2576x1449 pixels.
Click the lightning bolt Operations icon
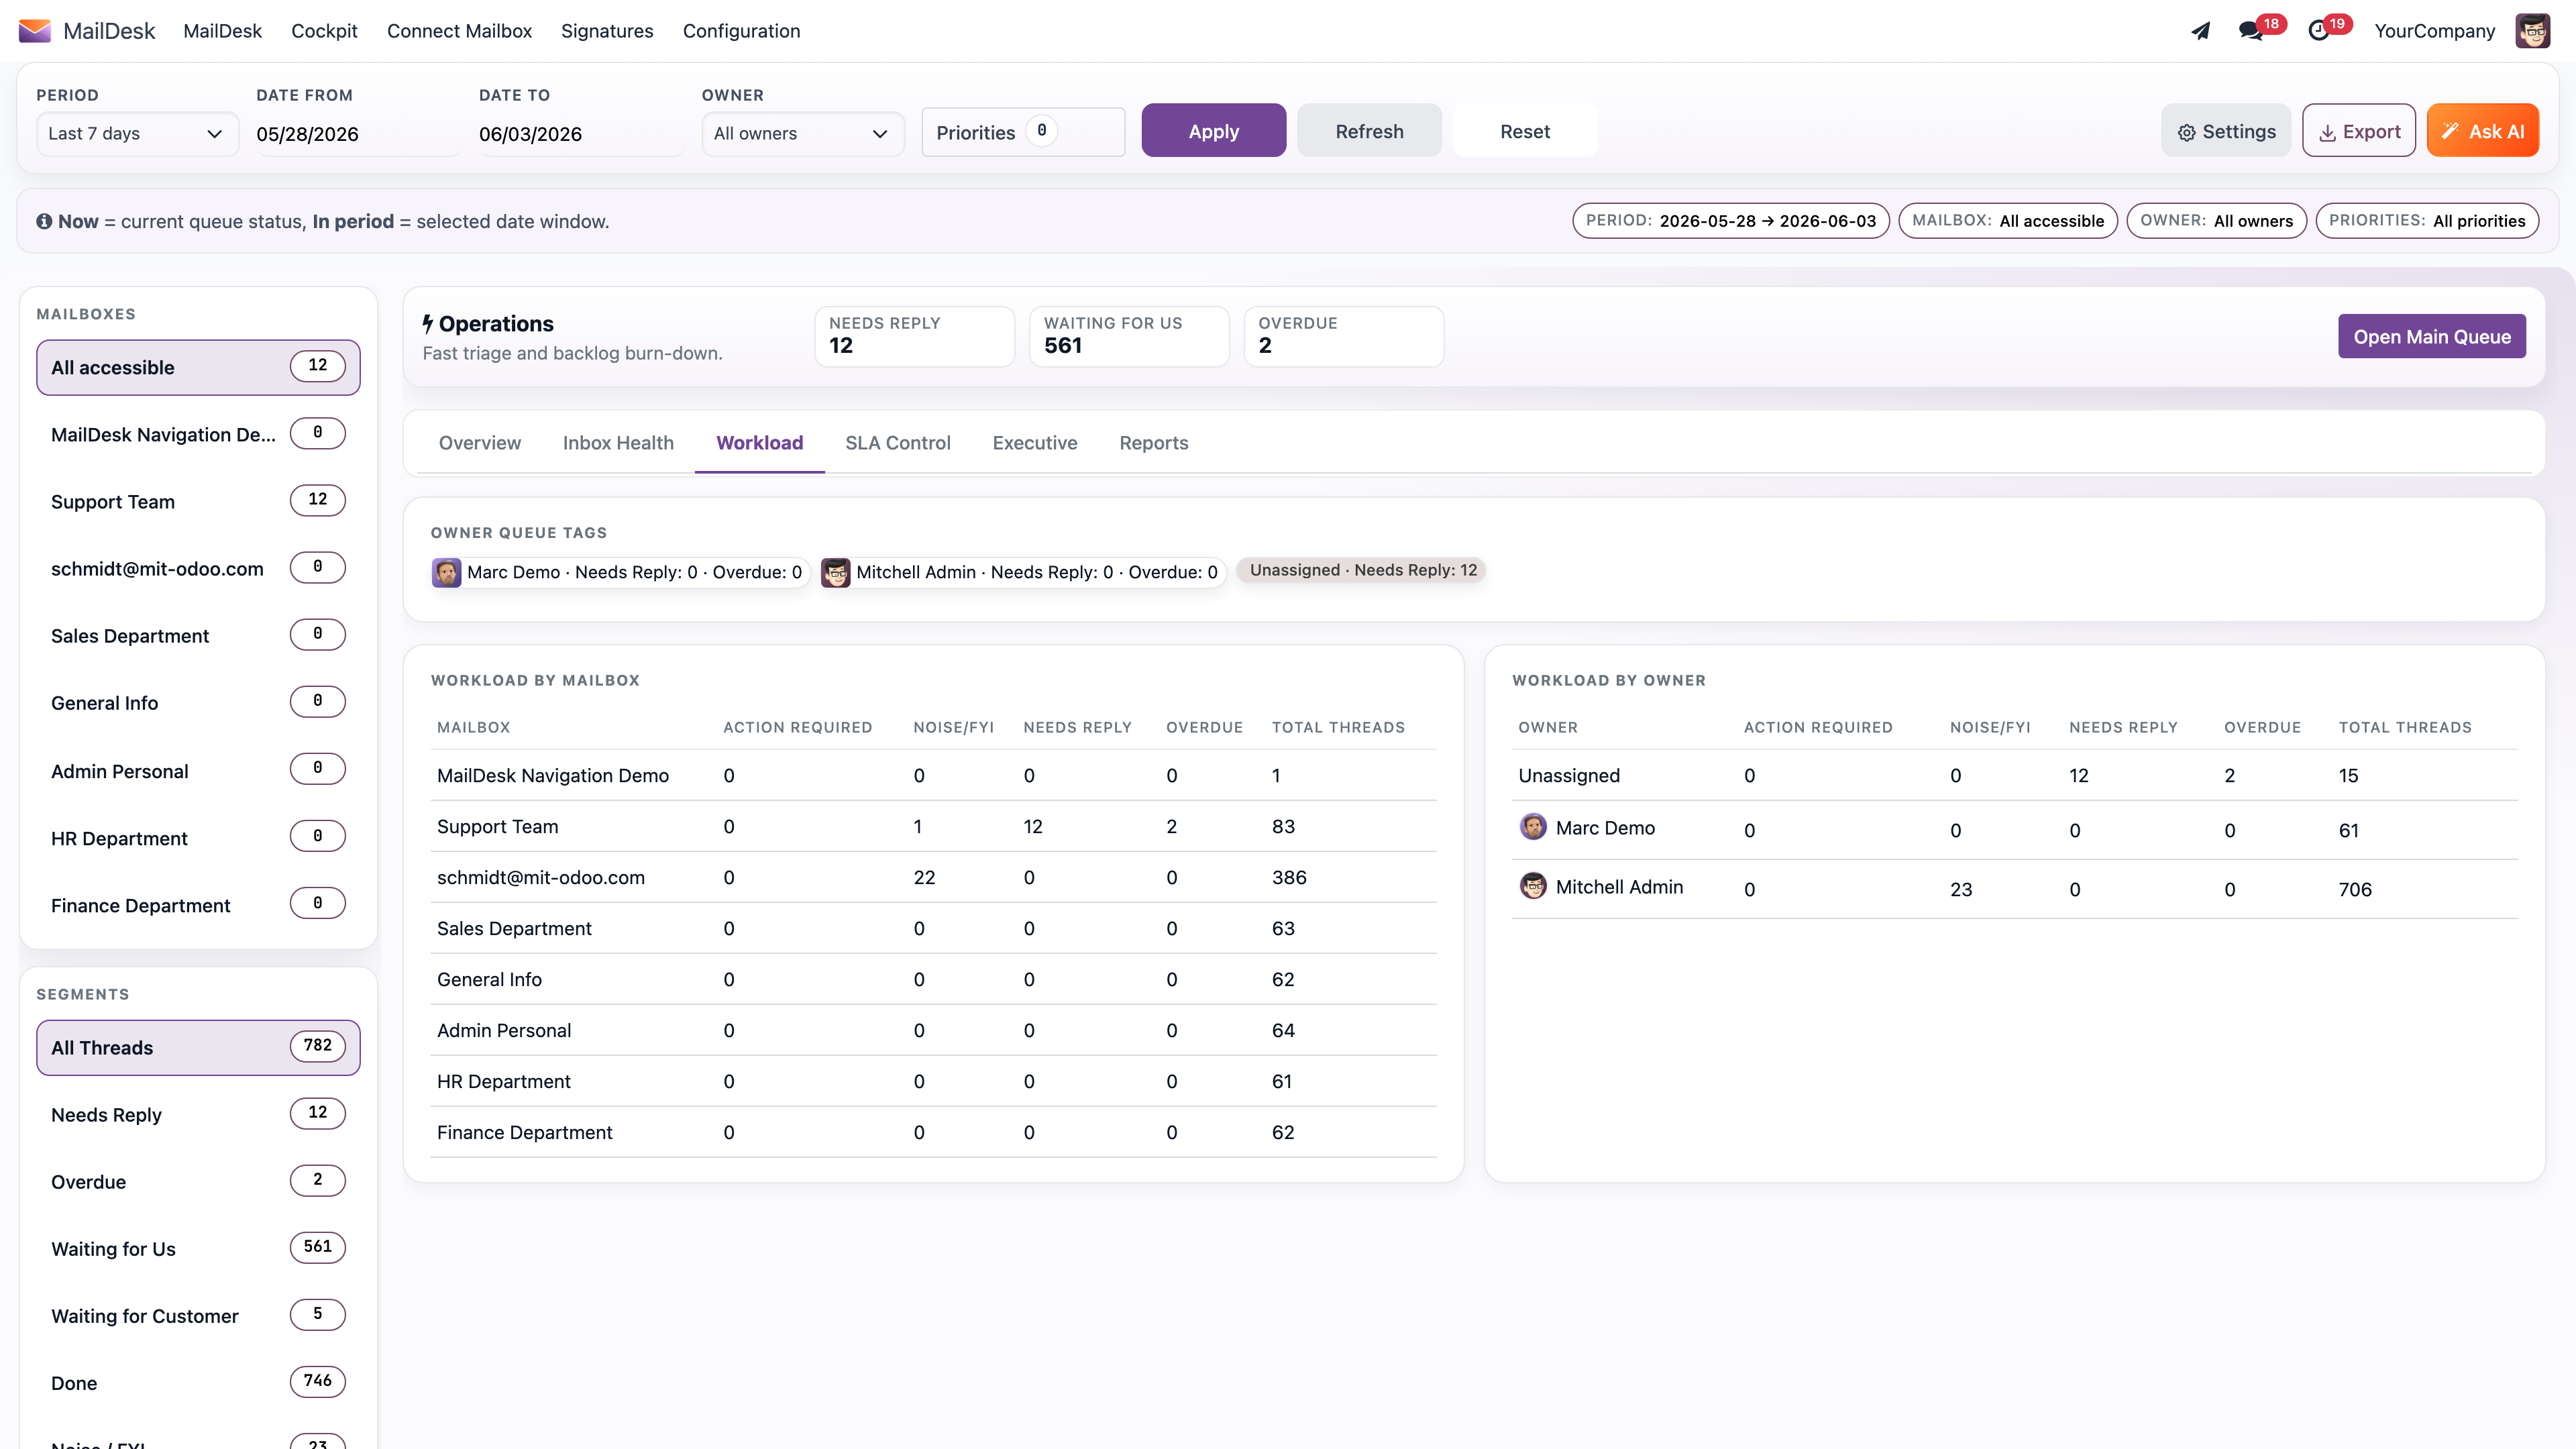pos(428,324)
